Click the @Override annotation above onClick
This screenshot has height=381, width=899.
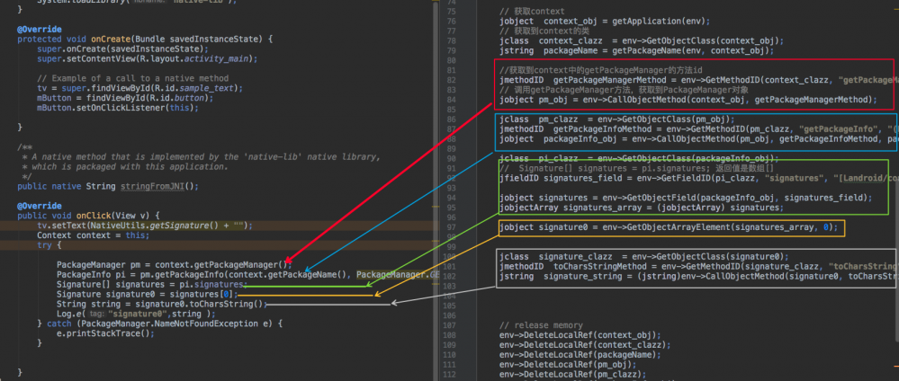(x=40, y=206)
